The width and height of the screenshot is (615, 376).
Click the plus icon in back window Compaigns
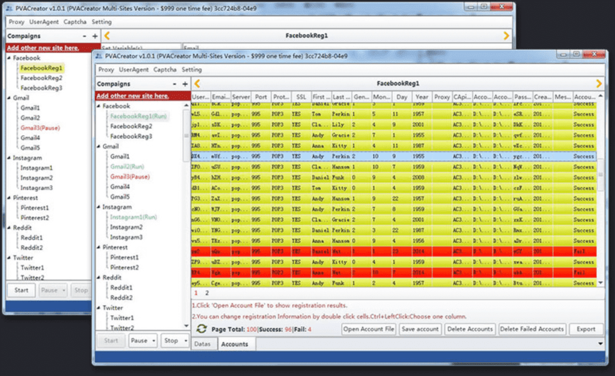(95, 36)
